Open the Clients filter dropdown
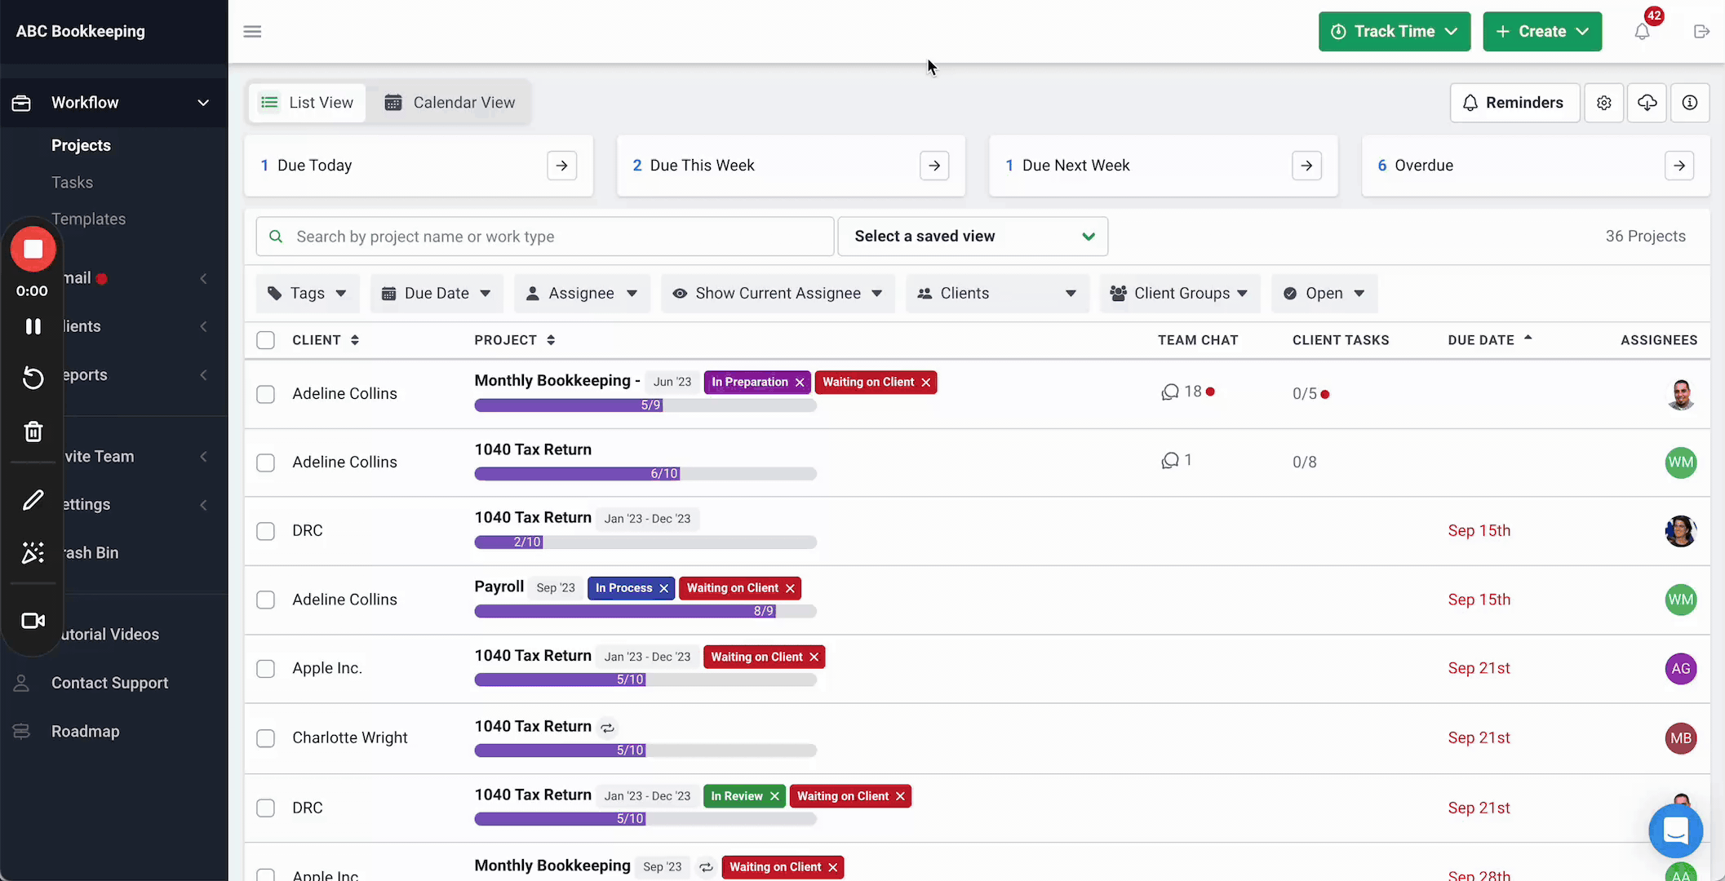This screenshot has width=1725, height=881. pyautogui.click(x=997, y=294)
